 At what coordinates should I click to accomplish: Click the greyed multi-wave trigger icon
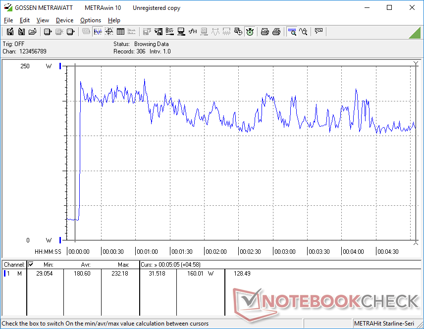pyautogui.click(x=226, y=32)
